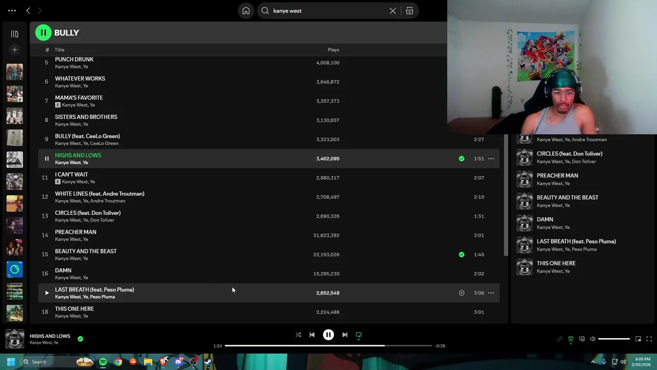Mute the volume speaker icon
Image resolution: width=657 pixels, height=370 pixels.
coord(593,339)
